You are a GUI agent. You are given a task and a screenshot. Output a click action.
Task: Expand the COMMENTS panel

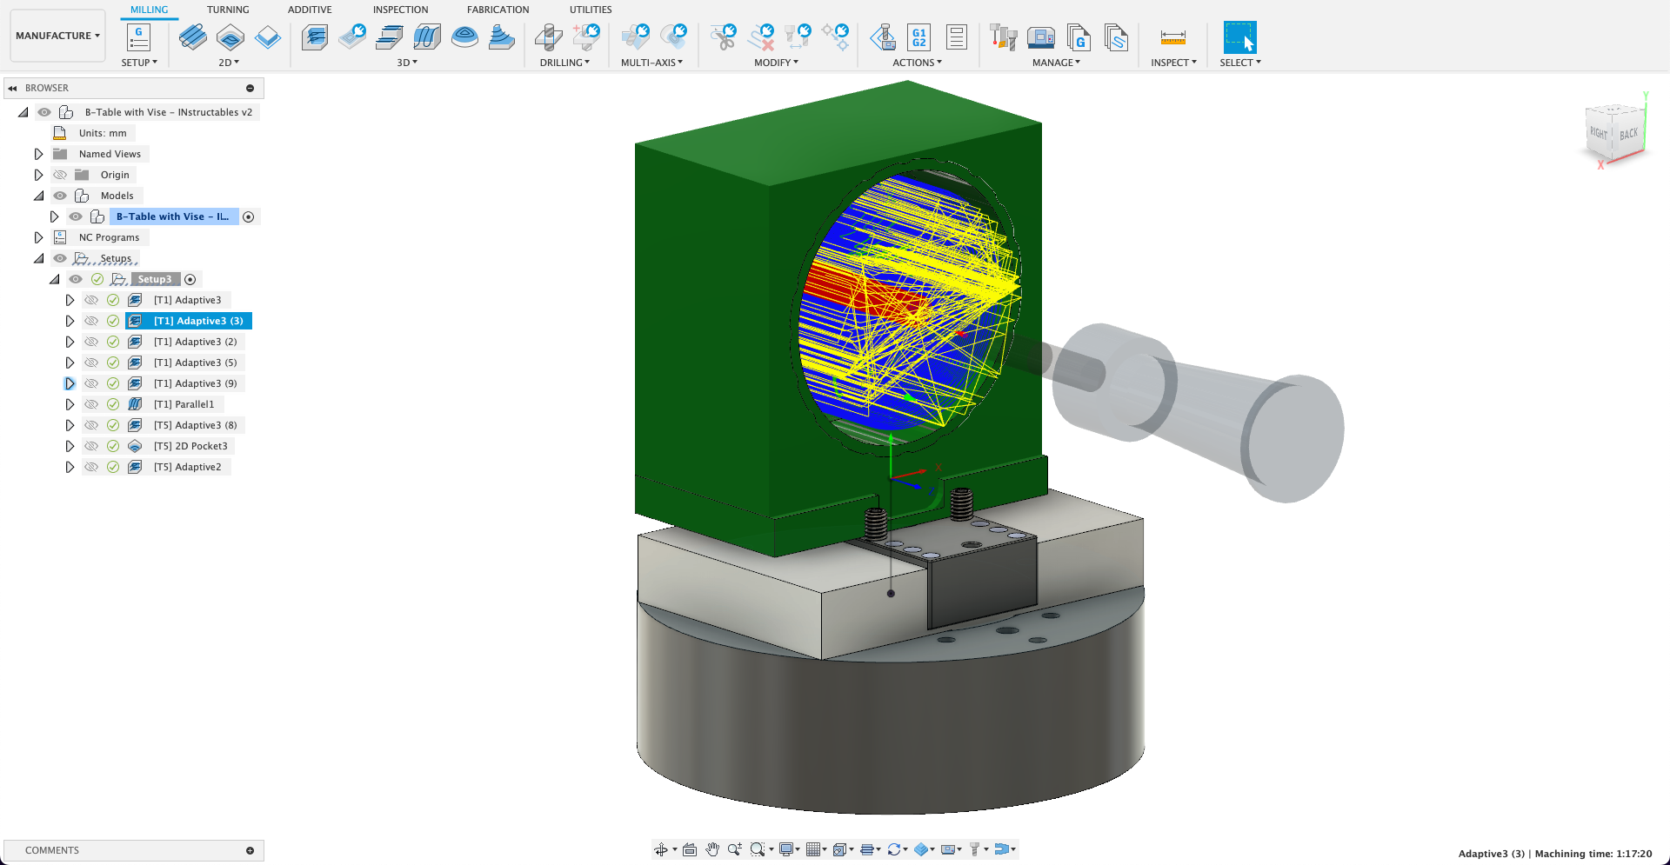pos(250,850)
